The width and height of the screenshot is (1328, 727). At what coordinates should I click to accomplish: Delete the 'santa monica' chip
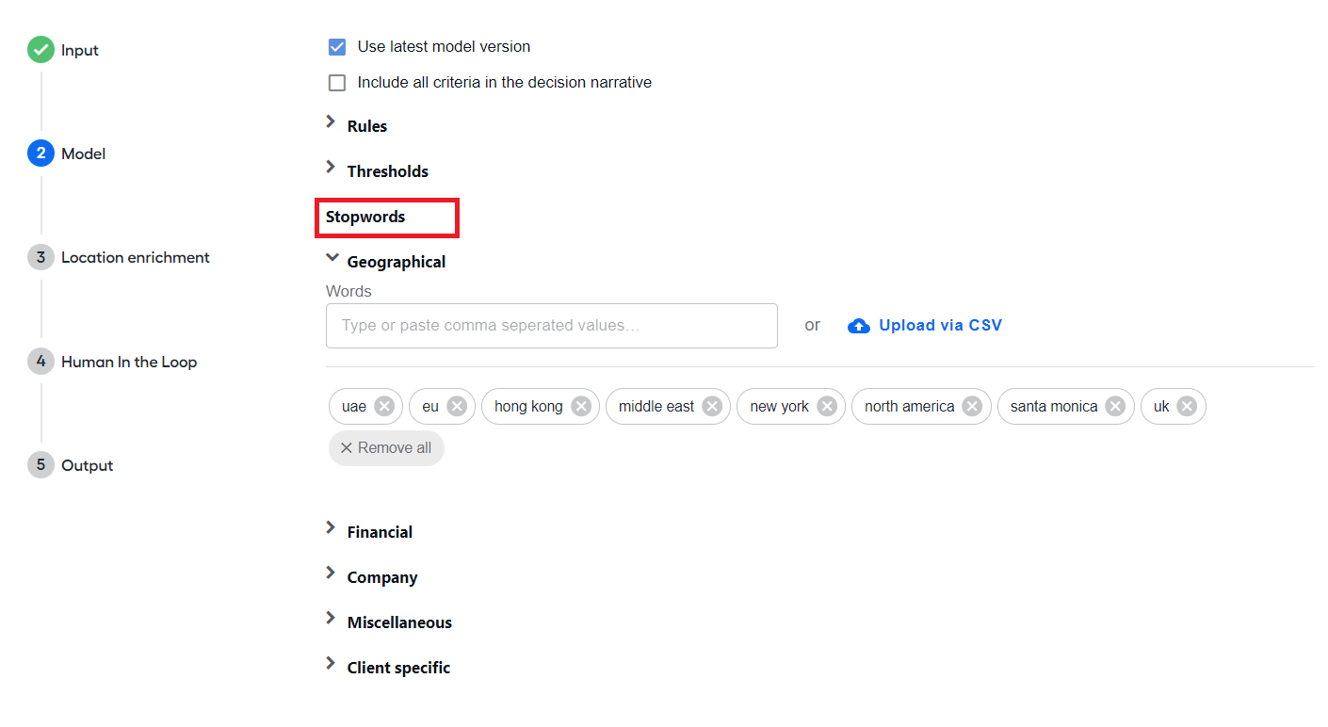coord(1115,406)
